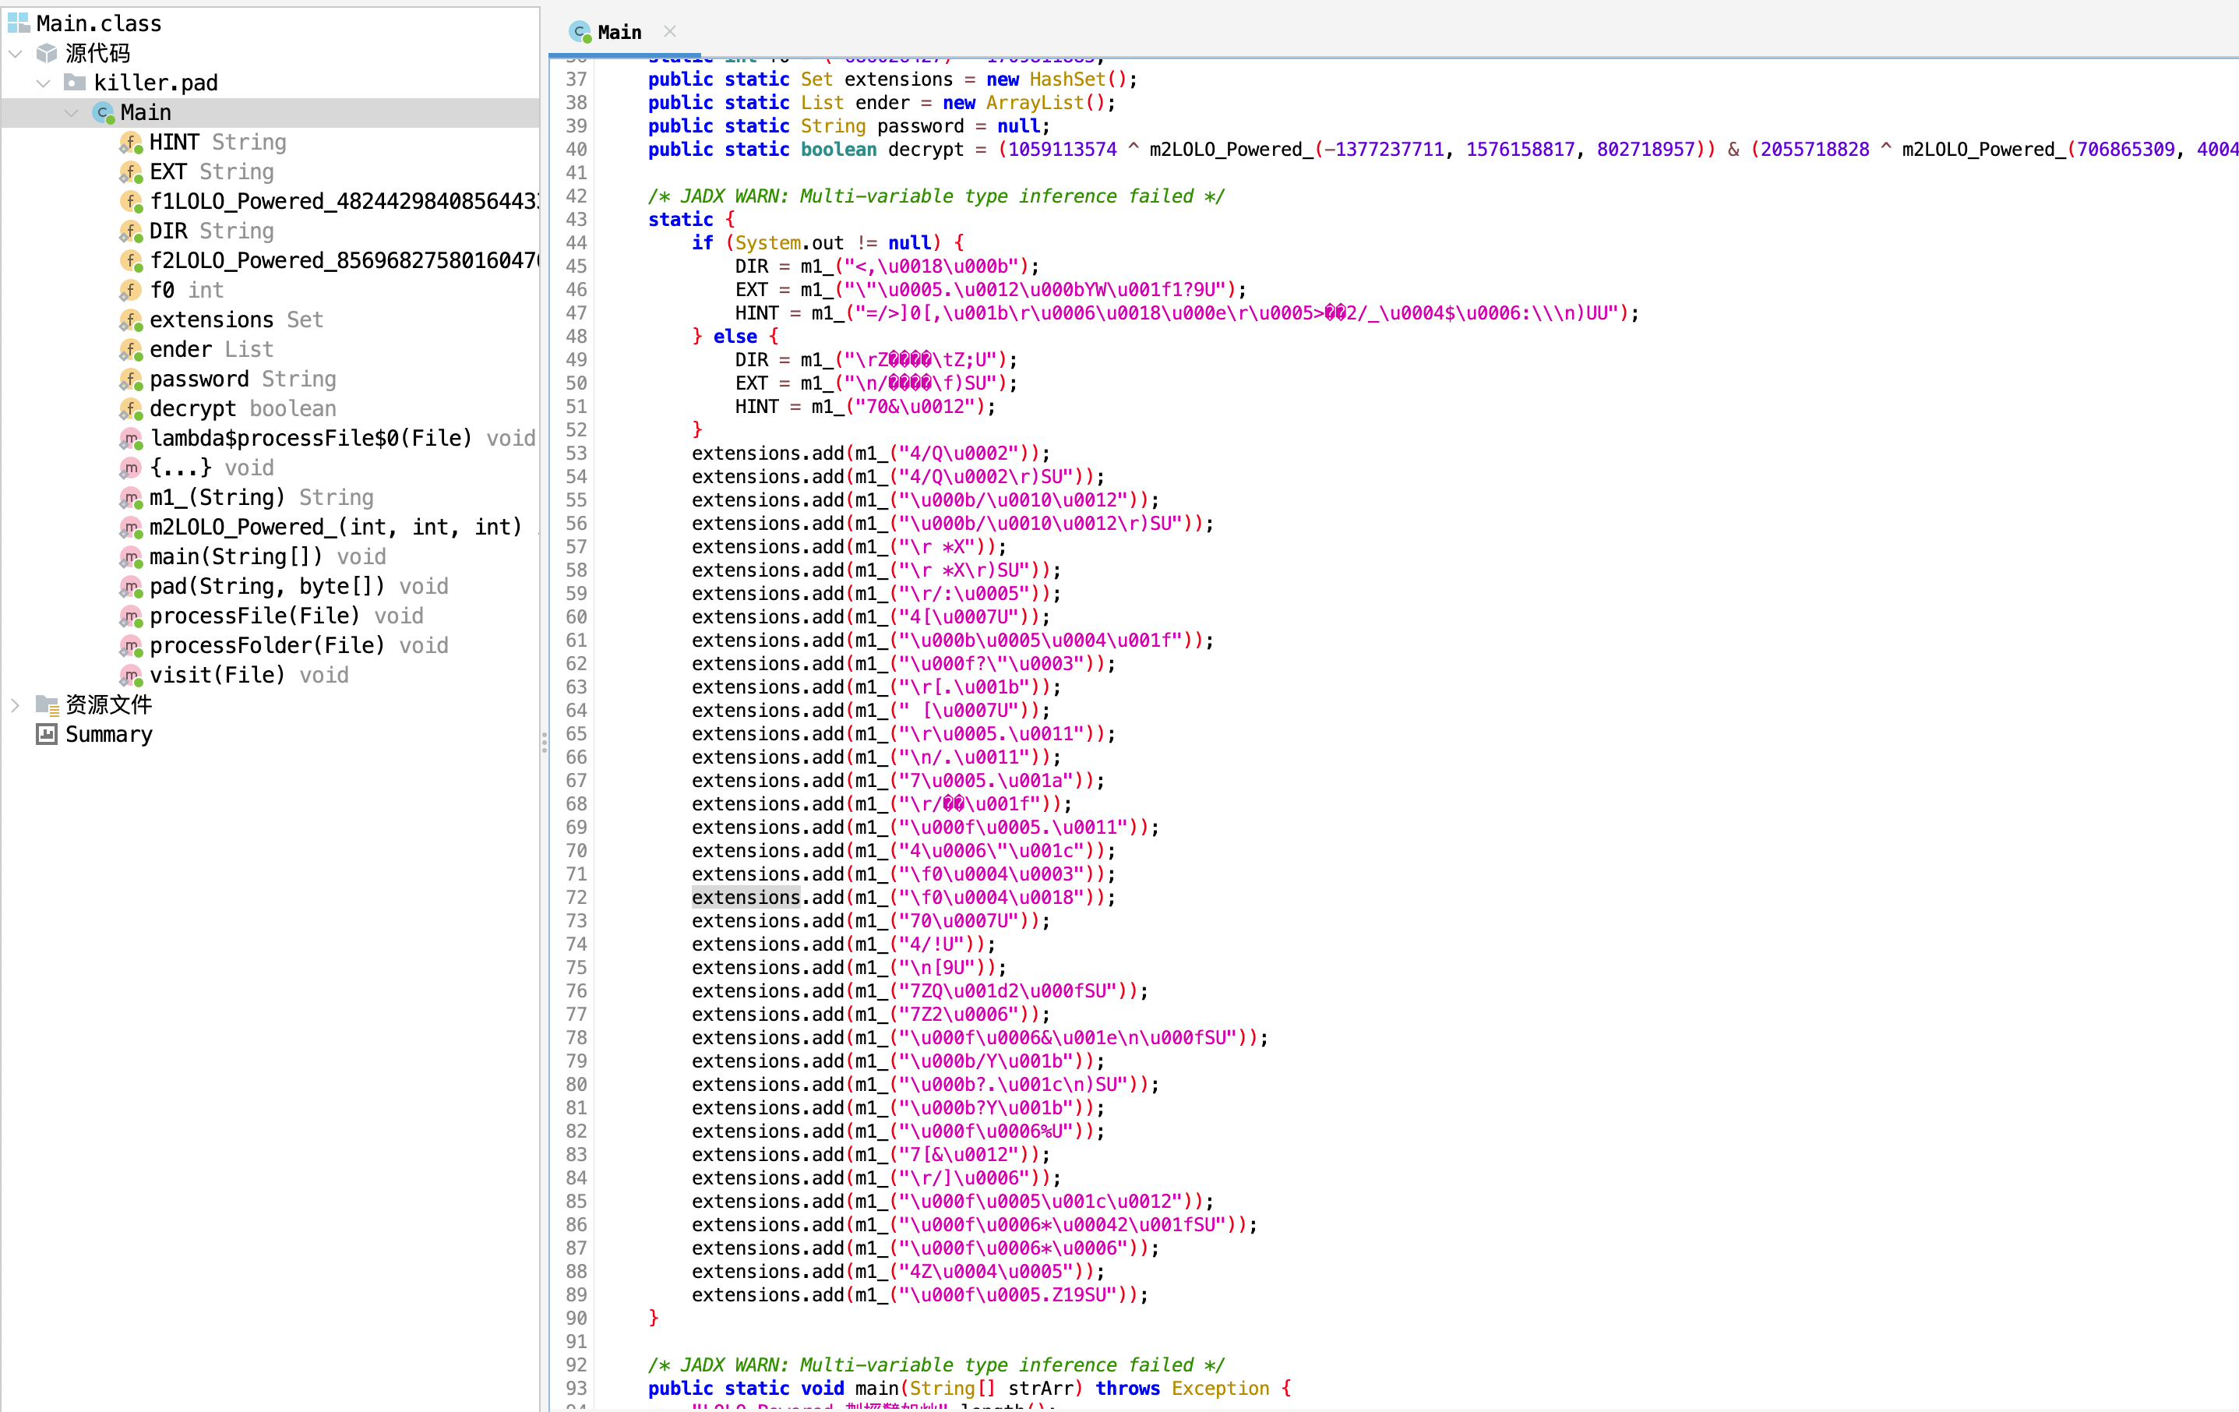2239x1412 pixels.
Task: Click the Main class icon in tree
Action: [104, 112]
